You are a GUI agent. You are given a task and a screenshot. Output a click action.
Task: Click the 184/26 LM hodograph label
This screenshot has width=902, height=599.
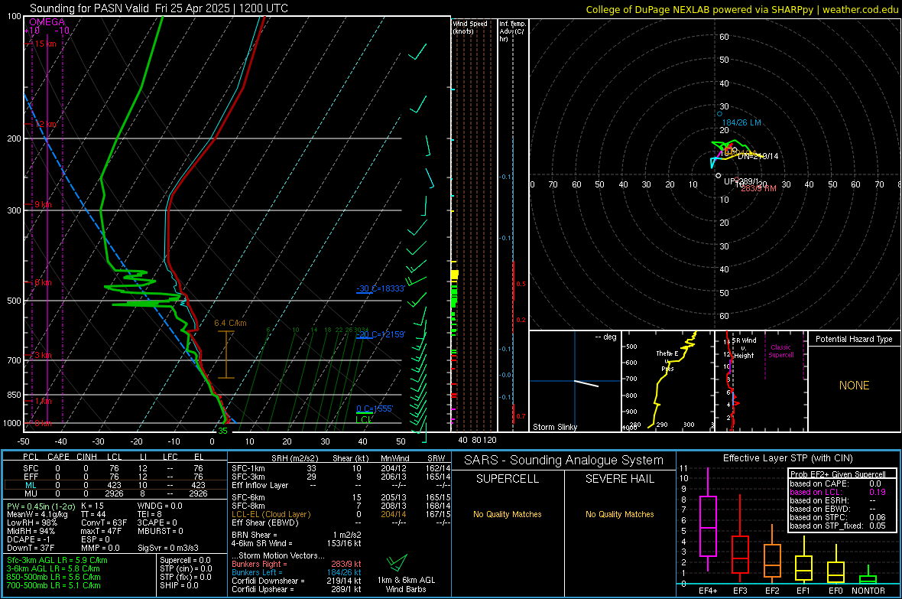tap(741, 122)
